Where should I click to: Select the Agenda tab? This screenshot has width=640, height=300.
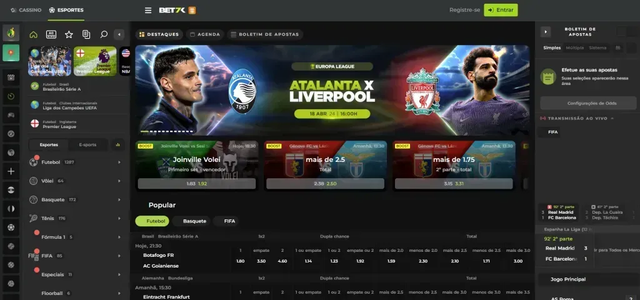pyautogui.click(x=205, y=35)
